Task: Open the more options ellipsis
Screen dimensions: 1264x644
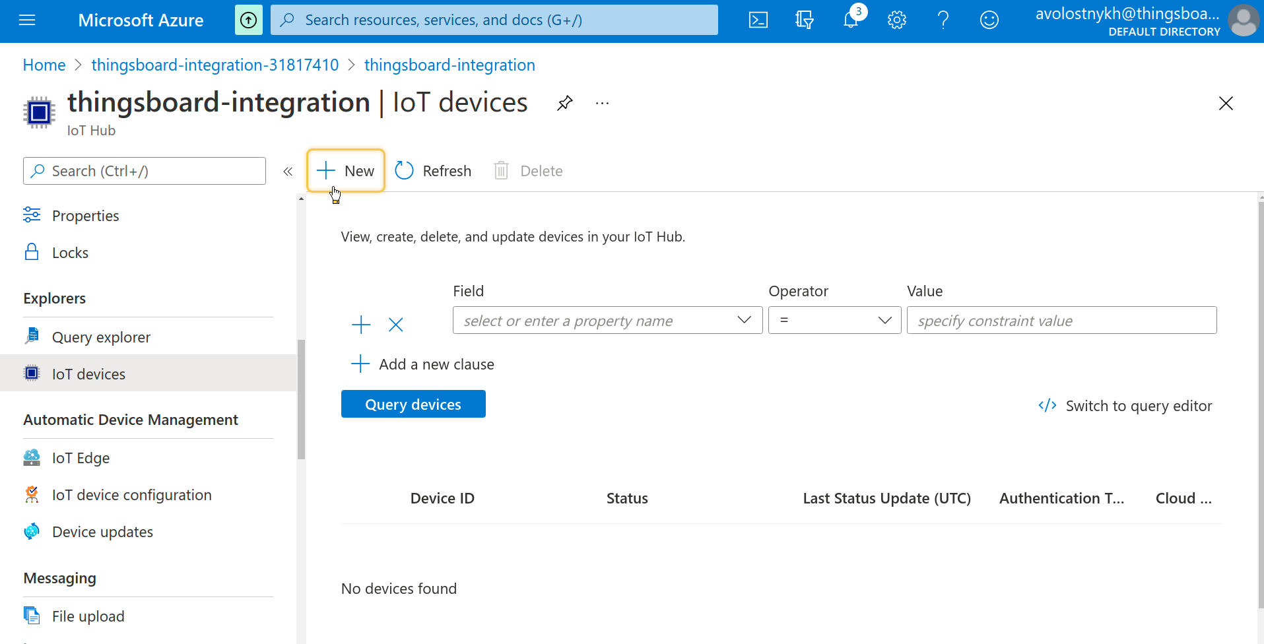Action: (602, 104)
